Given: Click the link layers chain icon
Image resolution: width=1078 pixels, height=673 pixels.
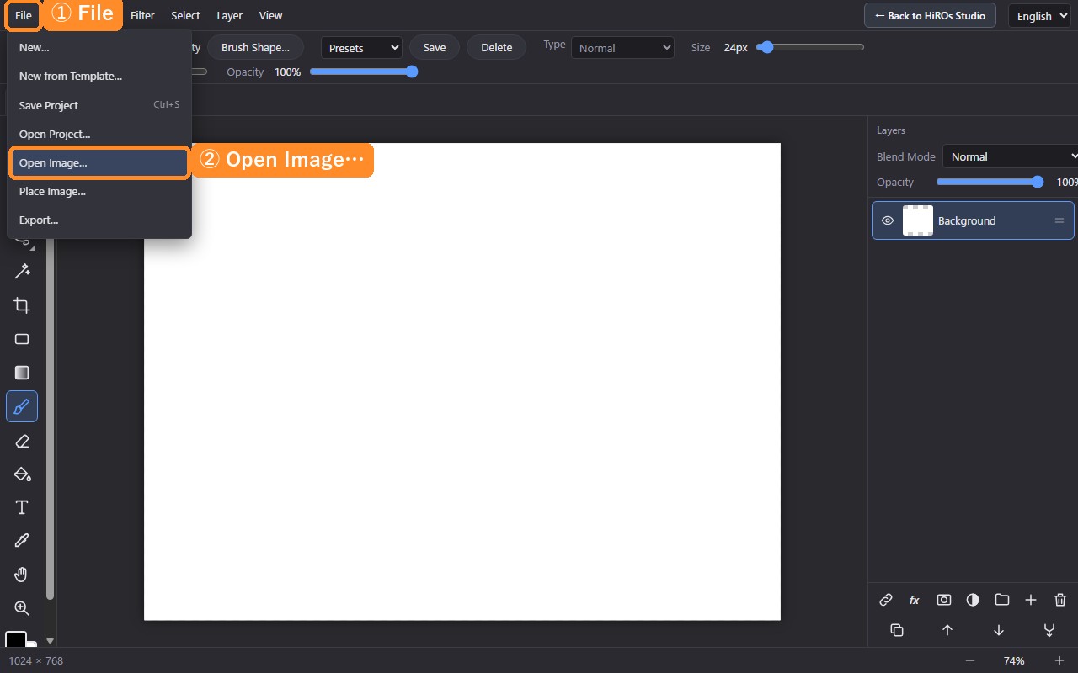Looking at the screenshot, I should (886, 600).
